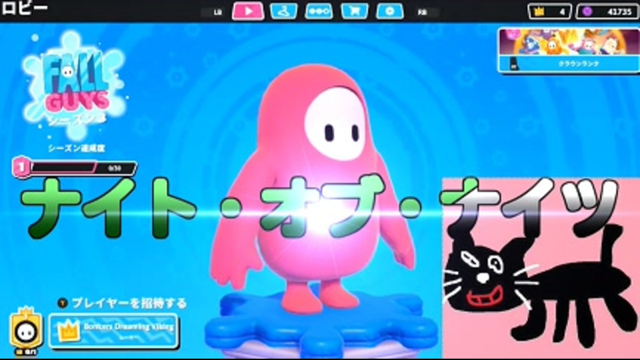Open the player nameplate banner

coord(114,331)
